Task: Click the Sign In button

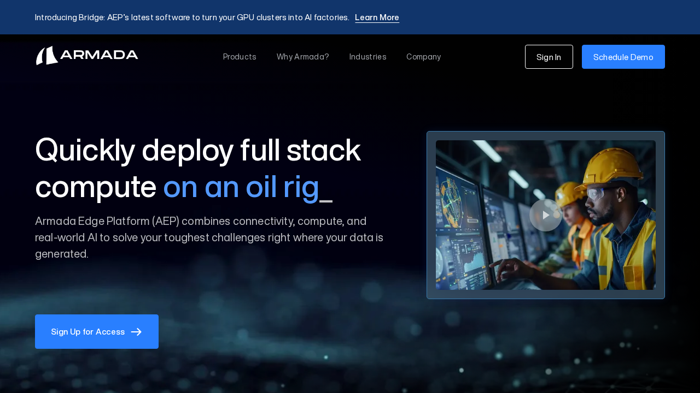Action: 549,57
